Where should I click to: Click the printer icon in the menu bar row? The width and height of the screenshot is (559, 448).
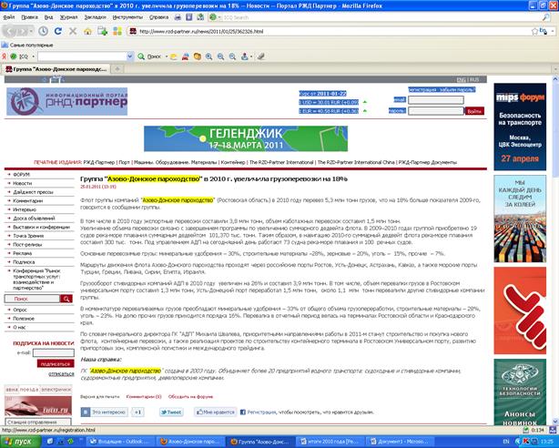click(x=178, y=16)
